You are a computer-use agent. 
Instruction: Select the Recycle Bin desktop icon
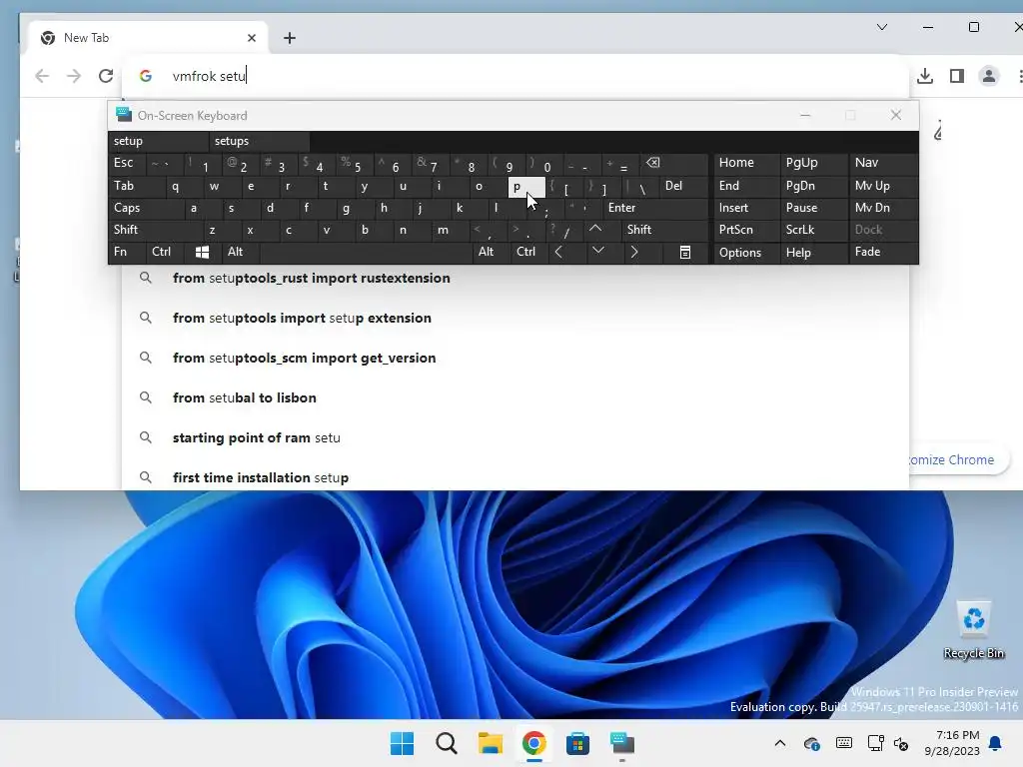click(973, 631)
